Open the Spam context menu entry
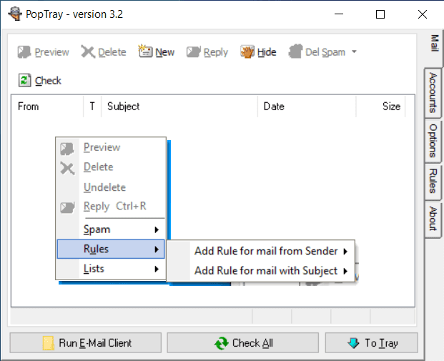Image resolution: width=444 pixels, height=361 pixels. 111,229
